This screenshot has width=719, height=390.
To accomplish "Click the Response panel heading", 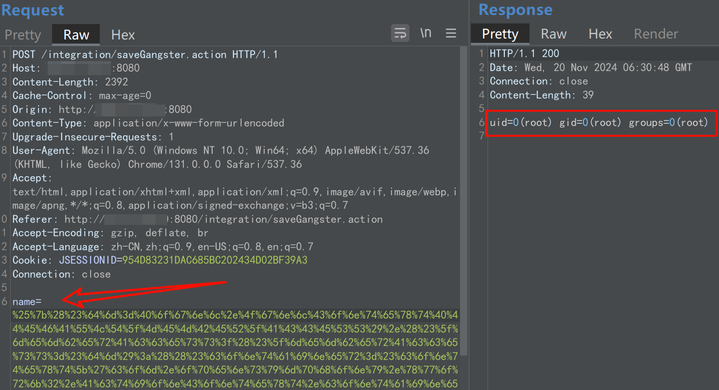I will 516,10.
